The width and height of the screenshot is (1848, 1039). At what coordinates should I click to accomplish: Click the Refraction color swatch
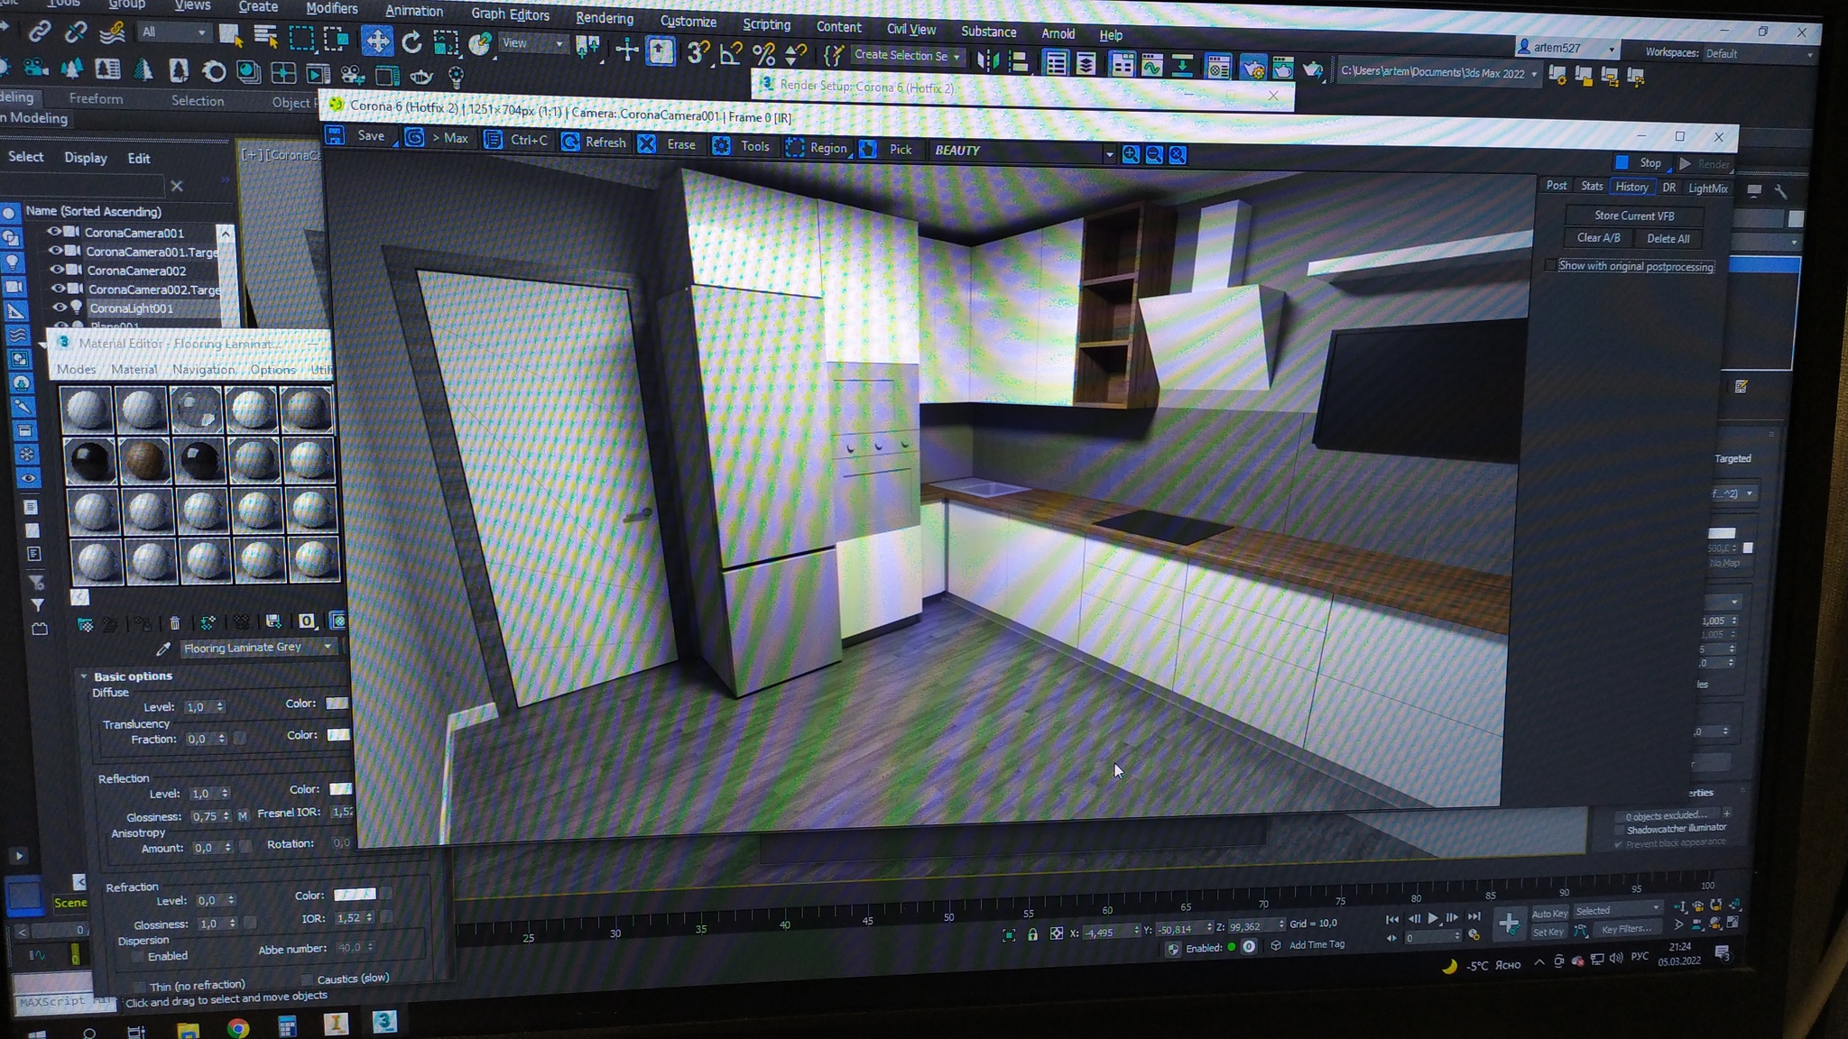coord(354,895)
